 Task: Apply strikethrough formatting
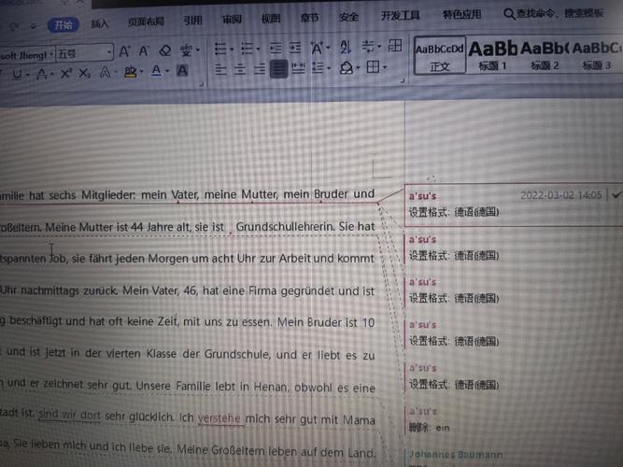41,75
